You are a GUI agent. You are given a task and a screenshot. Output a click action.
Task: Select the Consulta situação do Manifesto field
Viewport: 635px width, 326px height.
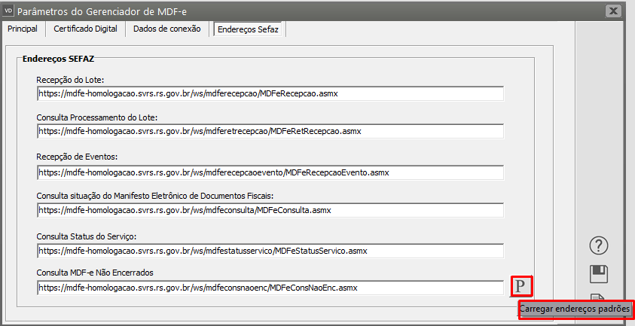point(270,210)
